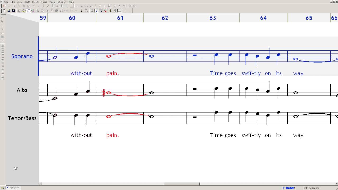Select the sharp accidental icon

click(14, 6)
